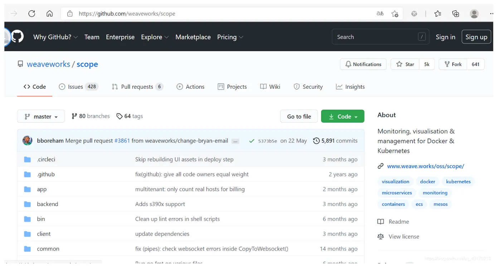Click the browser home icon
The image size is (501, 276).
pyautogui.click(x=50, y=14)
